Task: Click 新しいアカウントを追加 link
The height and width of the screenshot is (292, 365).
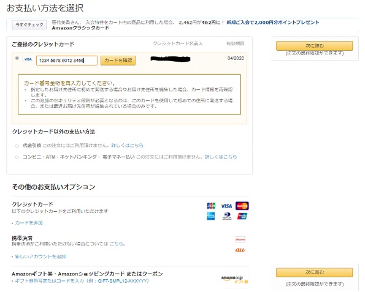Action: point(40,256)
